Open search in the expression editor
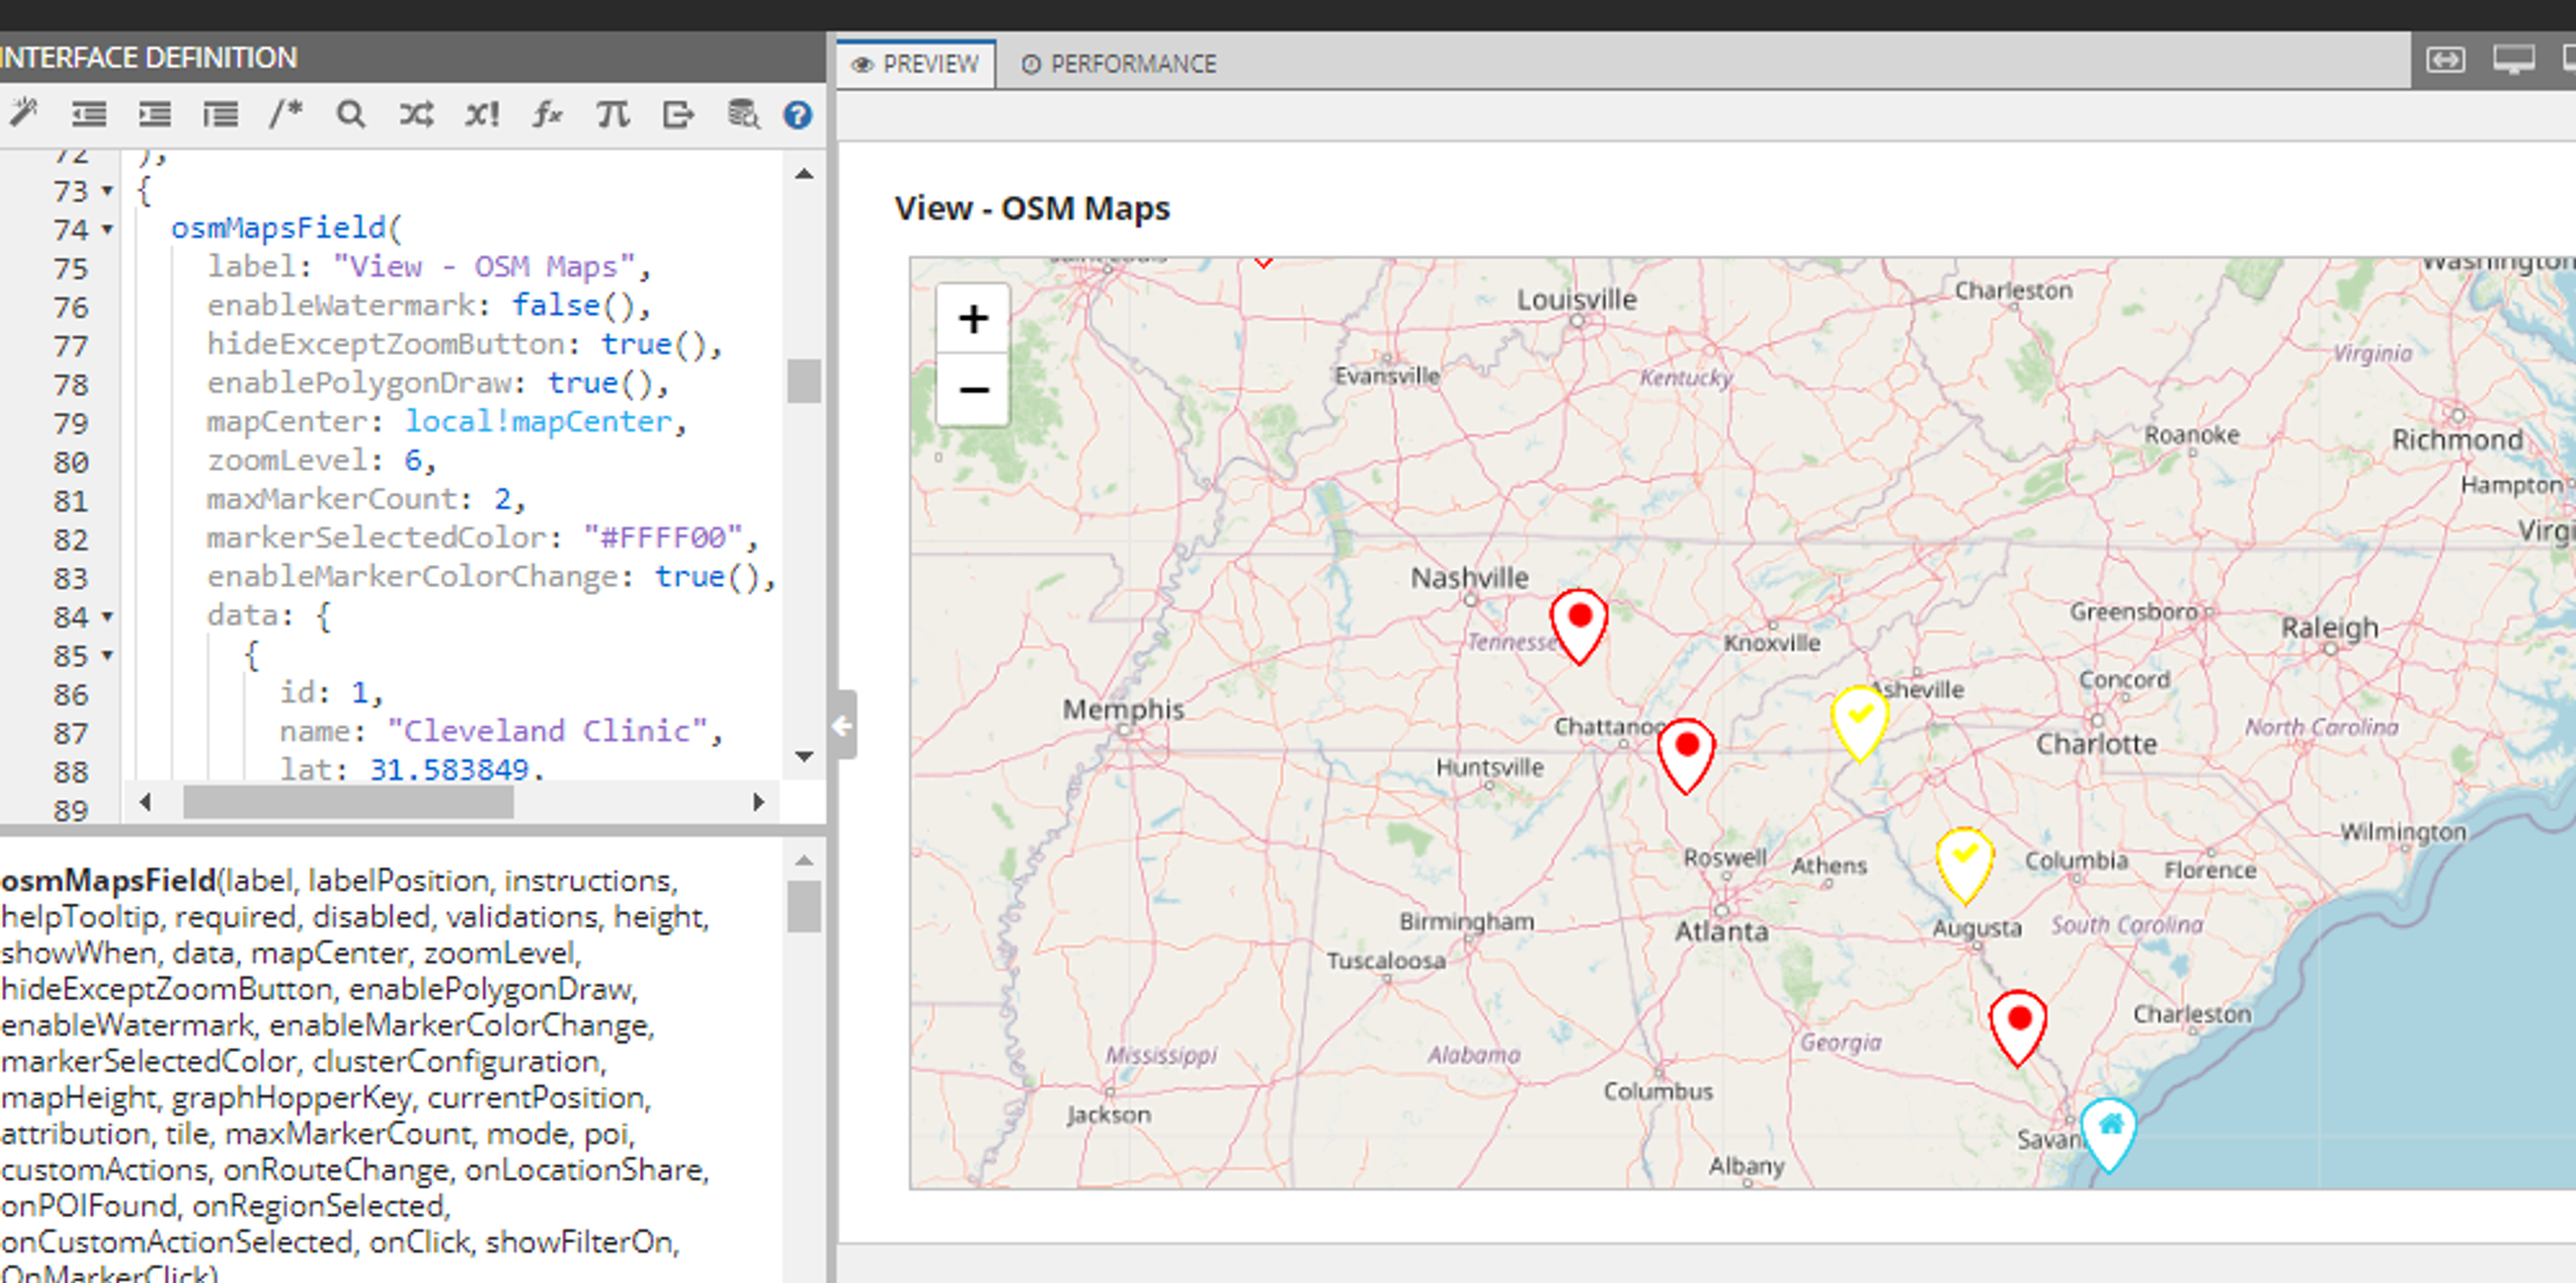This screenshot has width=2576, height=1283. 350,114
